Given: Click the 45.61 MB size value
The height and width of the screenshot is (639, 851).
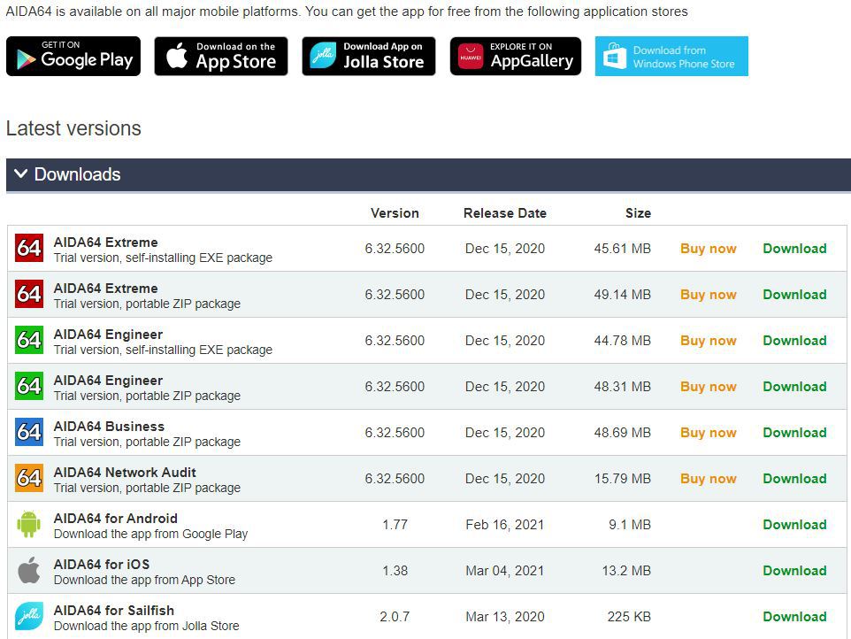Looking at the screenshot, I should tap(622, 249).
